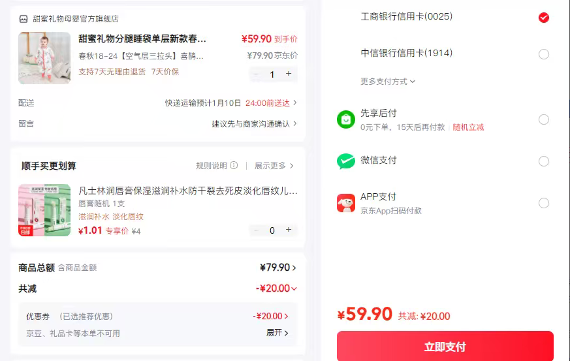This screenshot has width=570, height=361.
Task: Expand the 共减 -¥20.00 discount details
Action: click(x=277, y=289)
